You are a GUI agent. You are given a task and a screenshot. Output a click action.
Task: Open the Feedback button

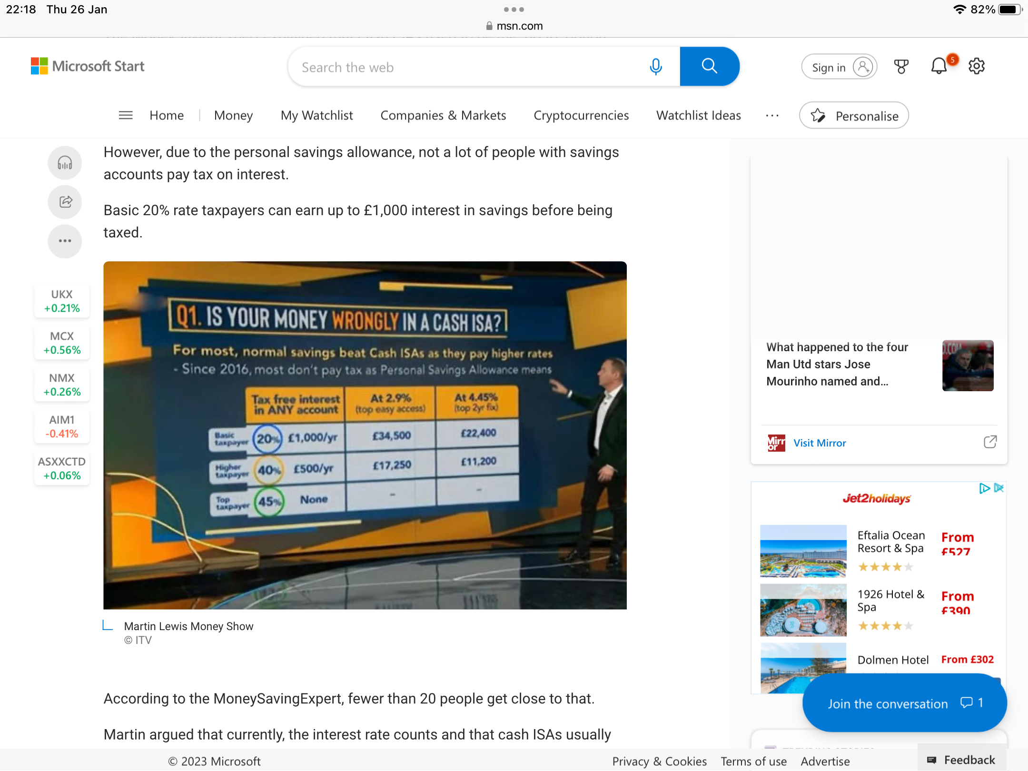coord(961,760)
